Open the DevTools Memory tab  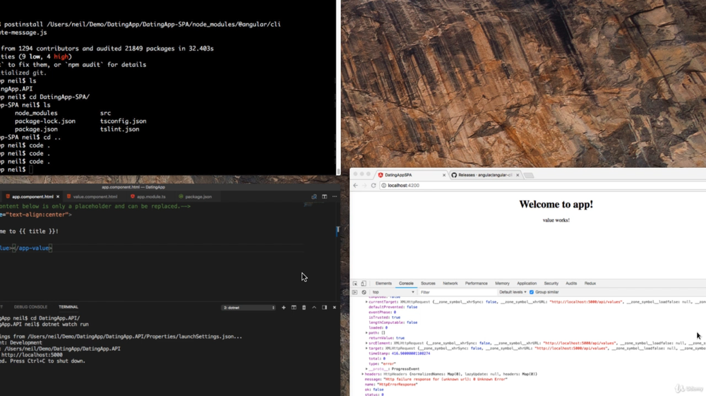point(502,284)
